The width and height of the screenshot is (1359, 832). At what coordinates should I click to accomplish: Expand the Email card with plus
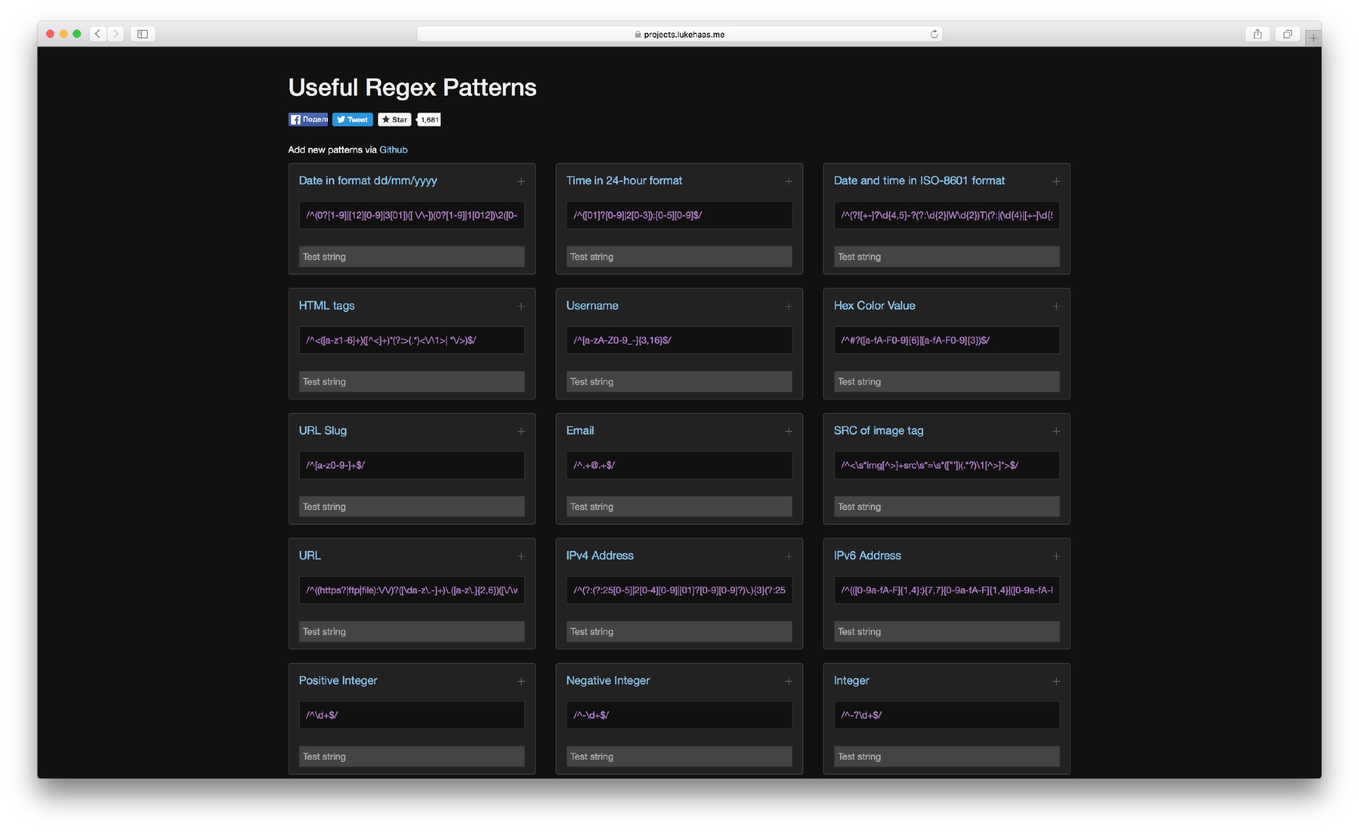click(788, 431)
